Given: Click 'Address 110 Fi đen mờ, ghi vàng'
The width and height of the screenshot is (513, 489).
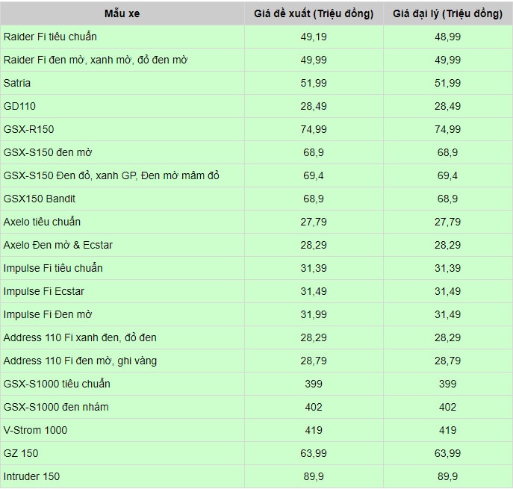Looking at the screenshot, I should click(80, 361).
